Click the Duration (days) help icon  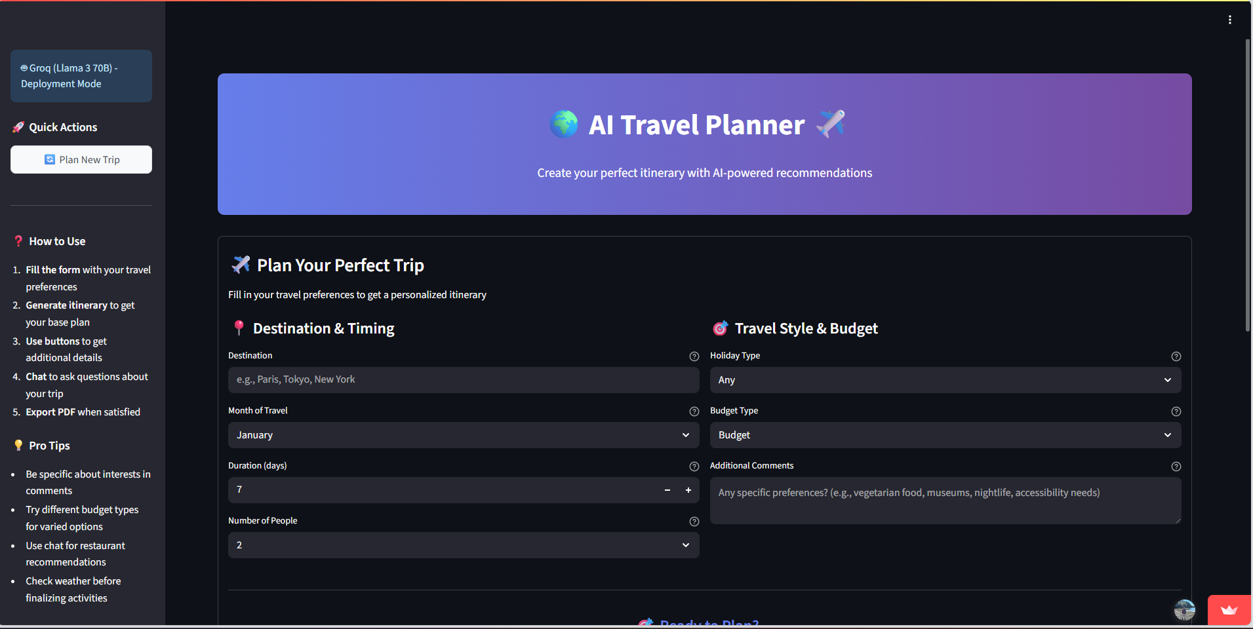(694, 467)
